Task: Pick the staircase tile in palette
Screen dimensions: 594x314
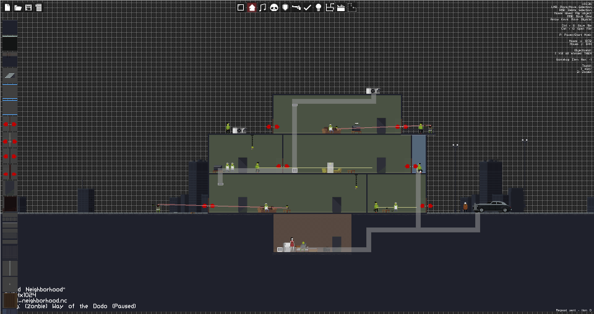Action: pos(10,75)
